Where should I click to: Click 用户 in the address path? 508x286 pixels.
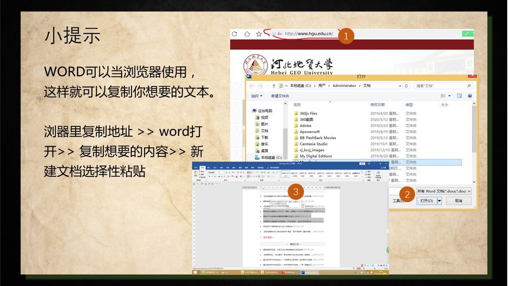[x=322, y=86]
